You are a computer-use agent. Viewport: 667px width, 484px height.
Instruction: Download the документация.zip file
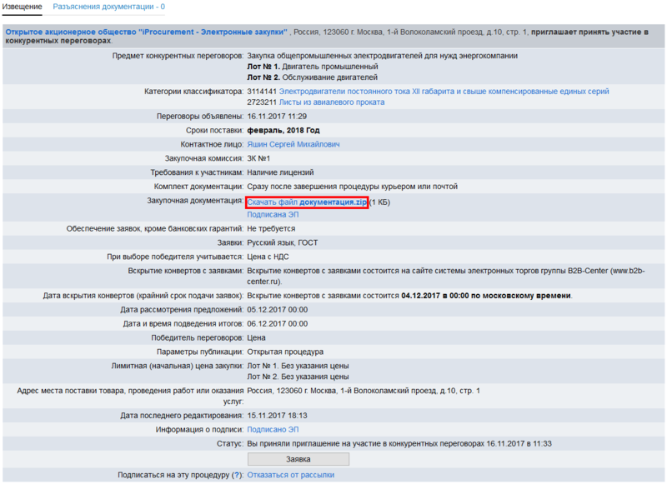(307, 202)
